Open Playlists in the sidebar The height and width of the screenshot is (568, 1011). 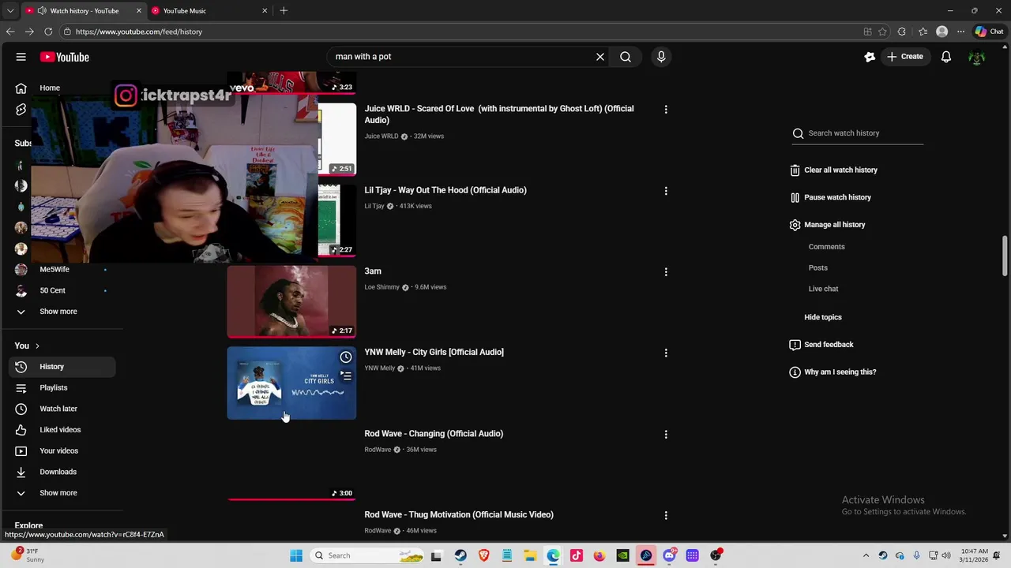62,388
